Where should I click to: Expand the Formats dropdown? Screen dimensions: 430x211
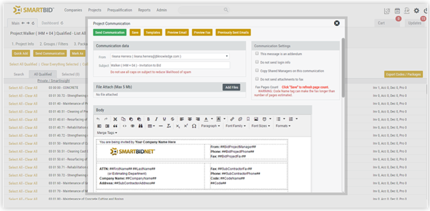click(x=283, y=126)
